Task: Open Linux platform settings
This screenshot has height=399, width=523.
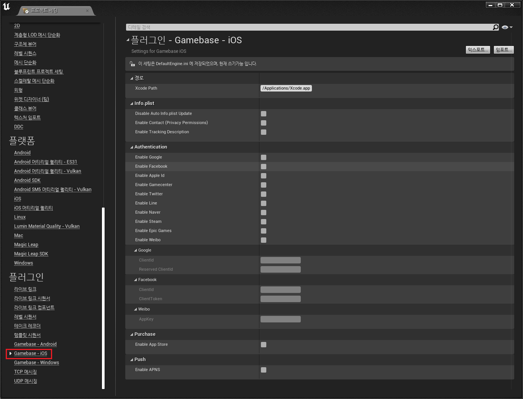Action: pos(20,217)
